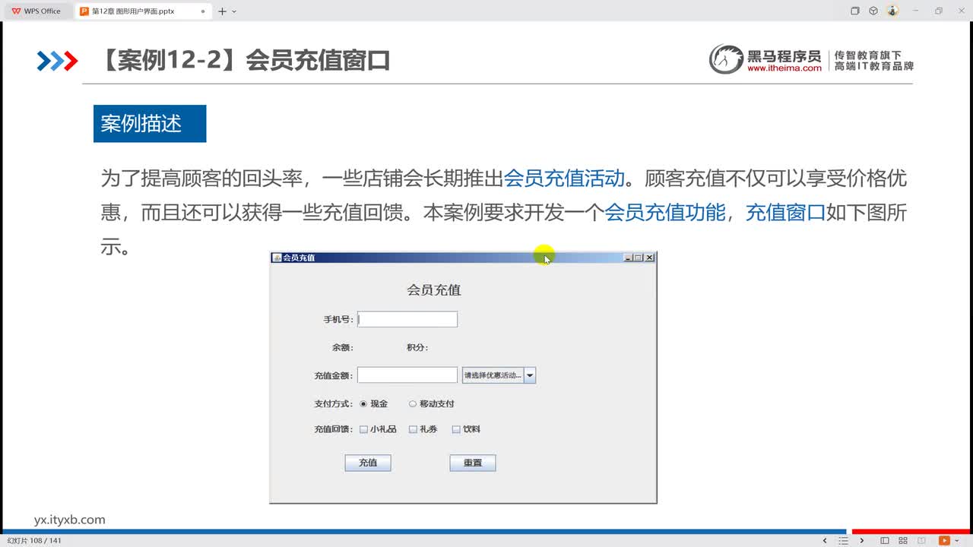Close the 会员充值 dialog window
This screenshot has width=973, height=547.
tap(649, 258)
